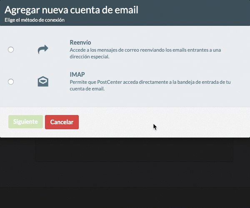Screen dimensions: 250x208
Task: Select the IMAP radio button
Action: click(x=11, y=82)
